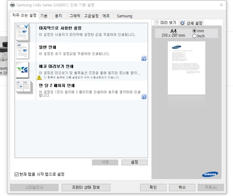
Task: Toggle 현재 탭을 시작 탭으로 설정 checkbox
Action: point(17,174)
